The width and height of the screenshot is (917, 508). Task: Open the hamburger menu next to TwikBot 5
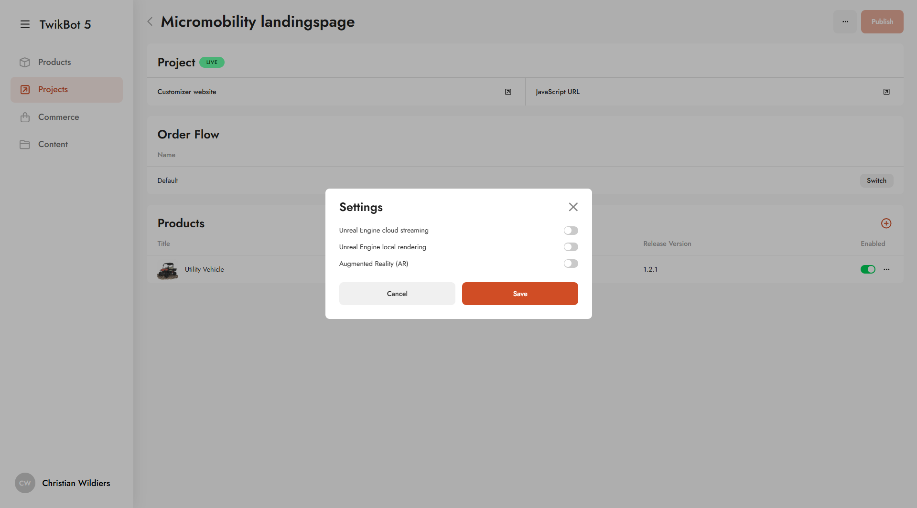[x=25, y=24]
